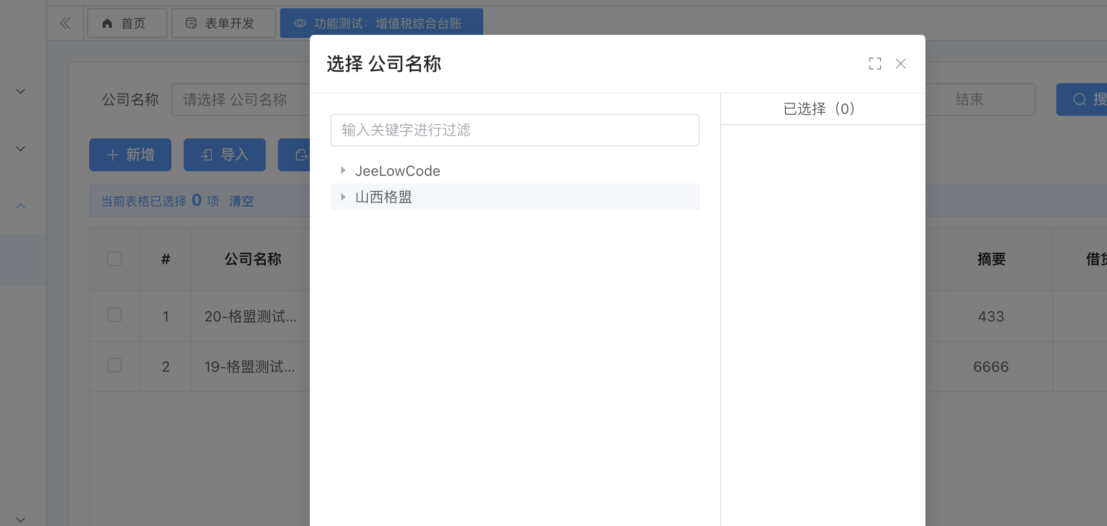The image size is (1107, 526).
Task: Check the checkbox for row 1
Action: point(114,315)
